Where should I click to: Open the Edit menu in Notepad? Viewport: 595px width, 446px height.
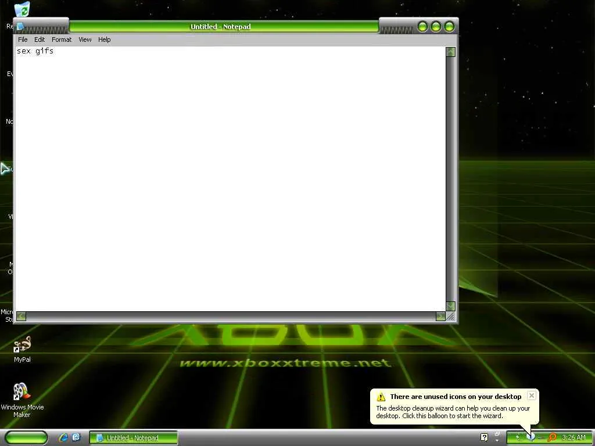(x=39, y=39)
